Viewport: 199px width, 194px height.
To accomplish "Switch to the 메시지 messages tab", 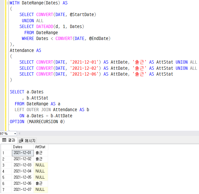I will click(27, 141).
